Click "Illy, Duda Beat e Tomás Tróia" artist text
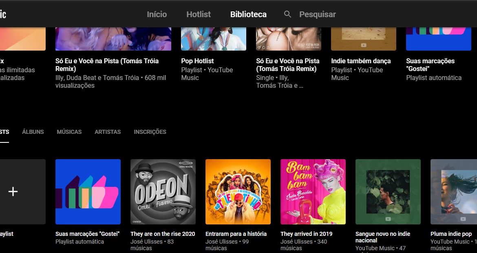The height and width of the screenshot is (253, 477). tap(98, 78)
